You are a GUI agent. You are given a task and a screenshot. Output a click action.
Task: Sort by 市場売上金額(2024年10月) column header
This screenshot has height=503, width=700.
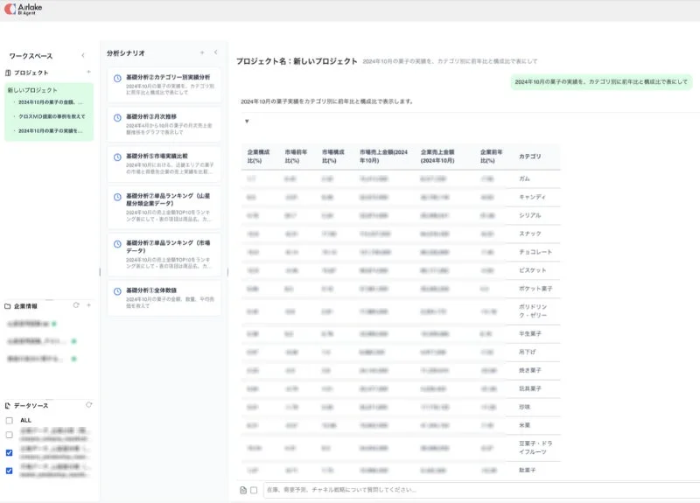[384, 157]
